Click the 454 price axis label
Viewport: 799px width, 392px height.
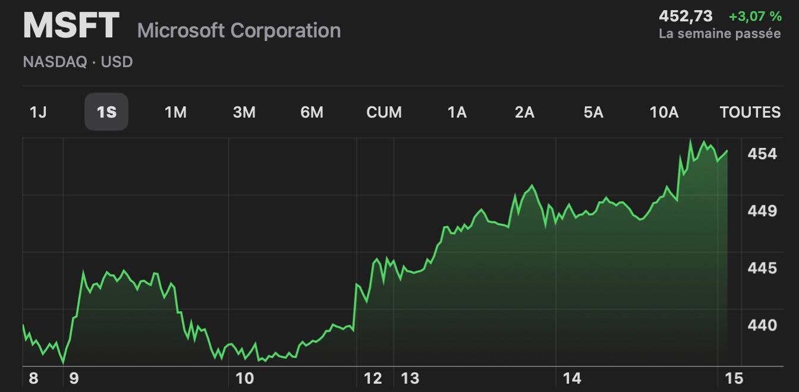coord(762,154)
